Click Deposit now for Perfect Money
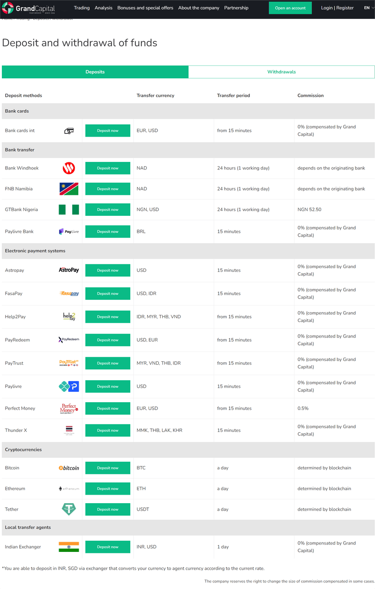375x589 pixels. click(108, 408)
